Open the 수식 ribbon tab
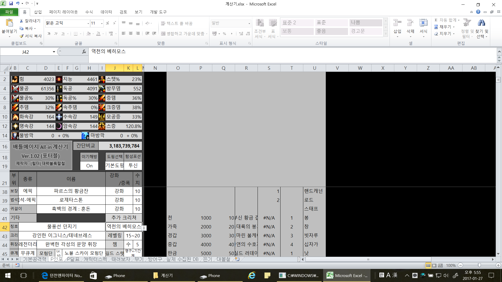This screenshot has height=282, width=502. (89, 12)
